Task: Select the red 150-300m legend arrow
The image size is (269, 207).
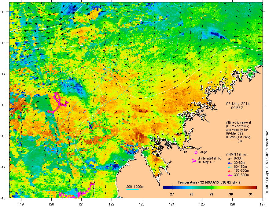Action: (x=230, y=171)
